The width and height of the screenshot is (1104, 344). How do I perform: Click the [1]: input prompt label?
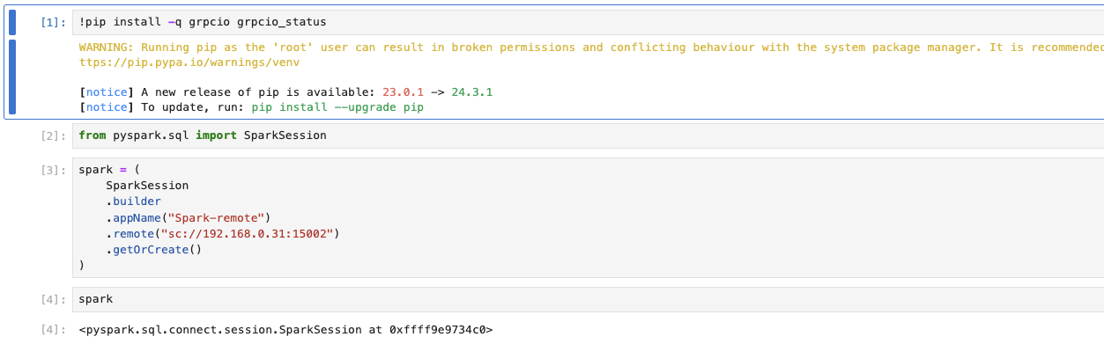pyautogui.click(x=53, y=23)
